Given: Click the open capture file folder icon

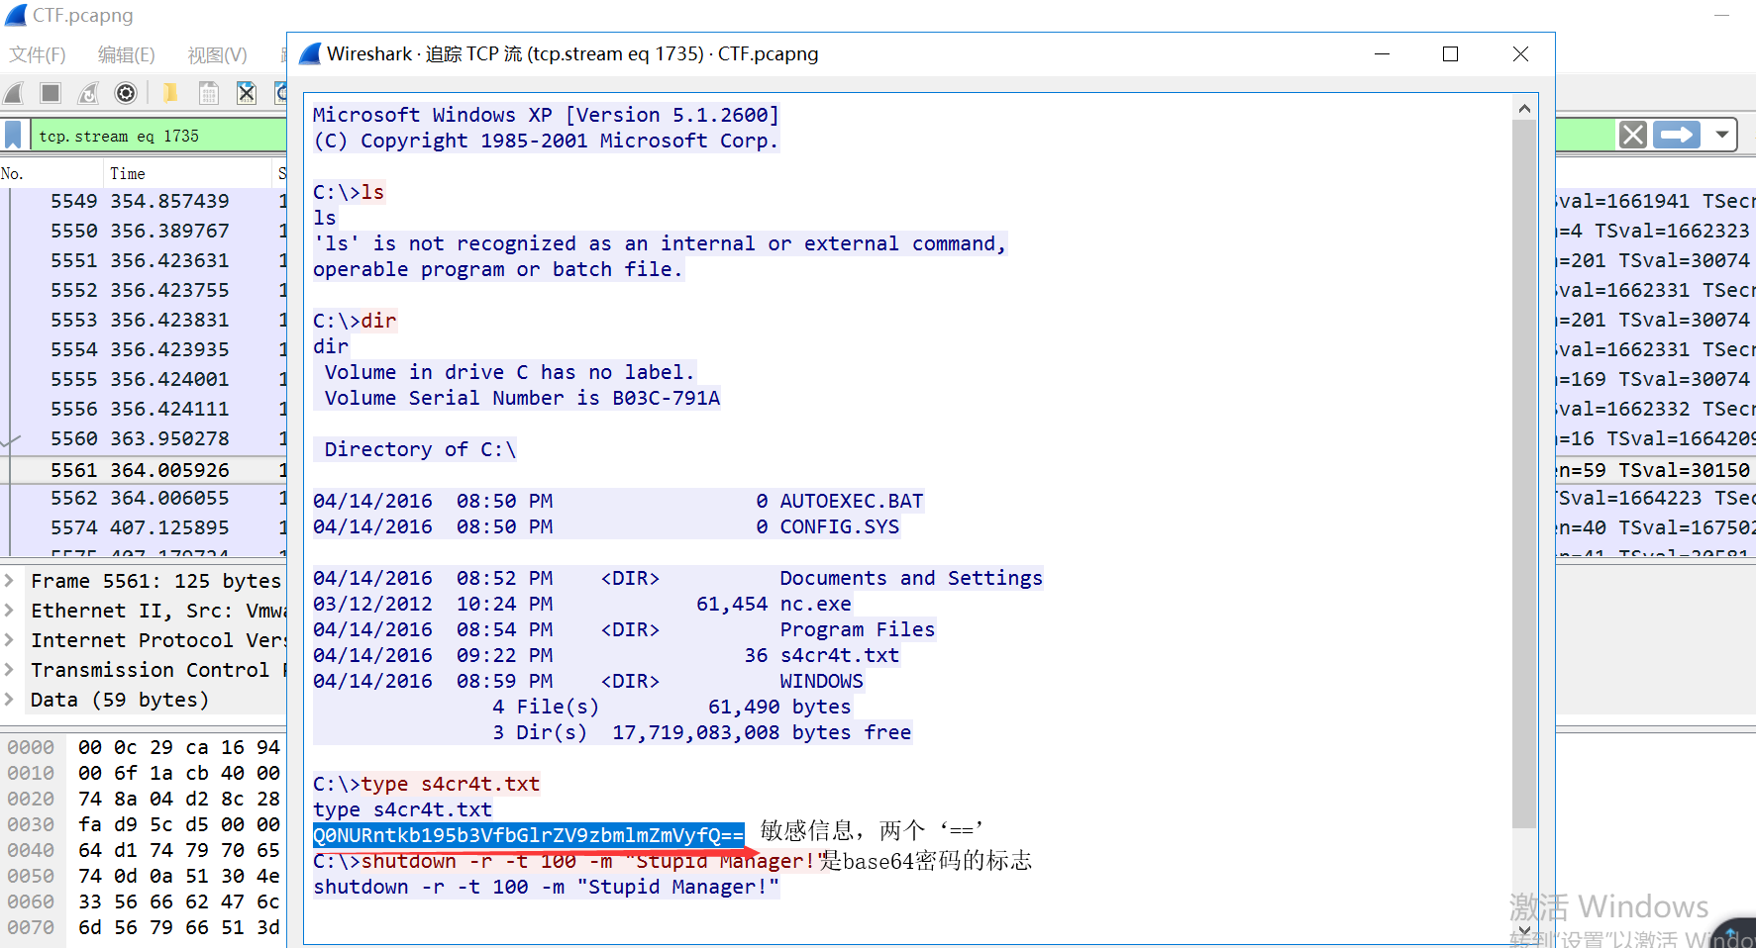Looking at the screenshot, I should tap(170, 93).
